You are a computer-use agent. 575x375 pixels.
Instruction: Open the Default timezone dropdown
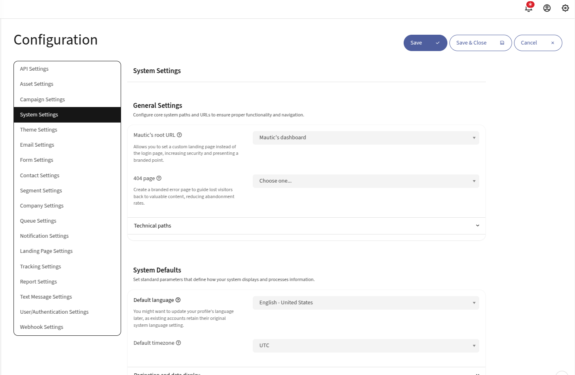pyautogui.click(x=365, y=346)
